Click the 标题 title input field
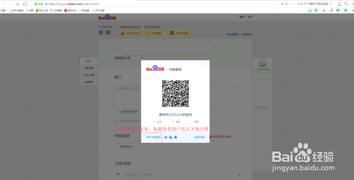Screen dimensions: 354x180 164,49
